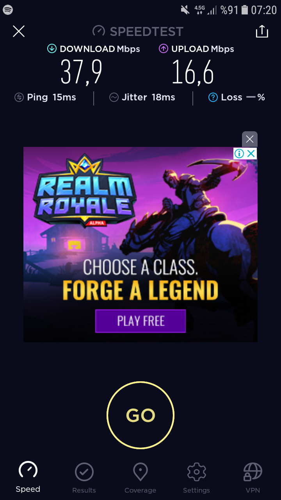The image size is (281, 500).
Task: Dismiss the ad with the gray X button
Action: click(250, 139)
